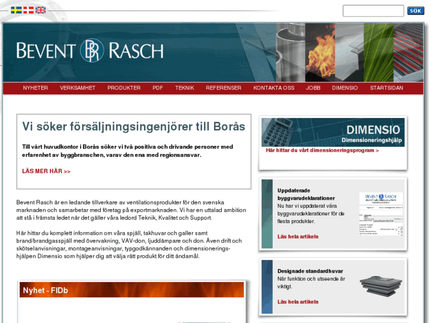Image resolution: width=431 pixels, height=323 pixels.
Task: Follow the LÄS MER HÄR >> link
Action: (x=46, y=171)
